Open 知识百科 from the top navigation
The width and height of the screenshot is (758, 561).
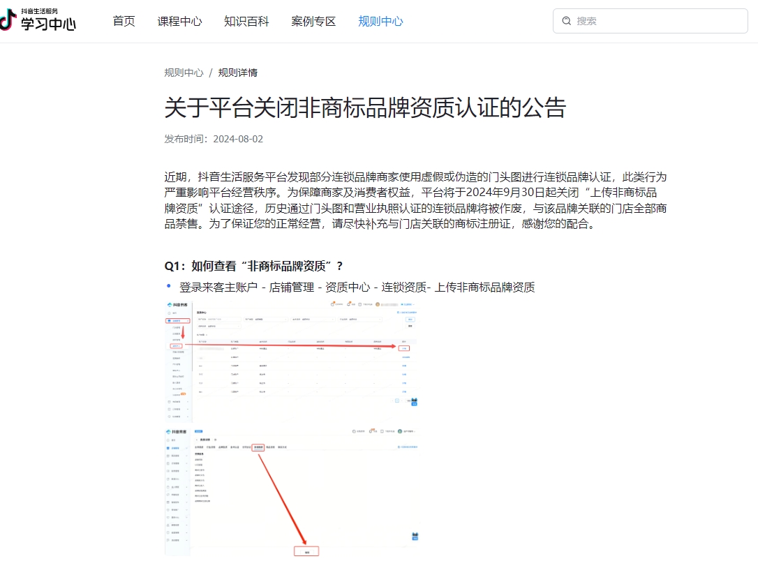click(x=246, y=21)
